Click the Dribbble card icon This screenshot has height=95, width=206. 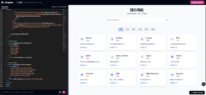[x=112, y=39]
